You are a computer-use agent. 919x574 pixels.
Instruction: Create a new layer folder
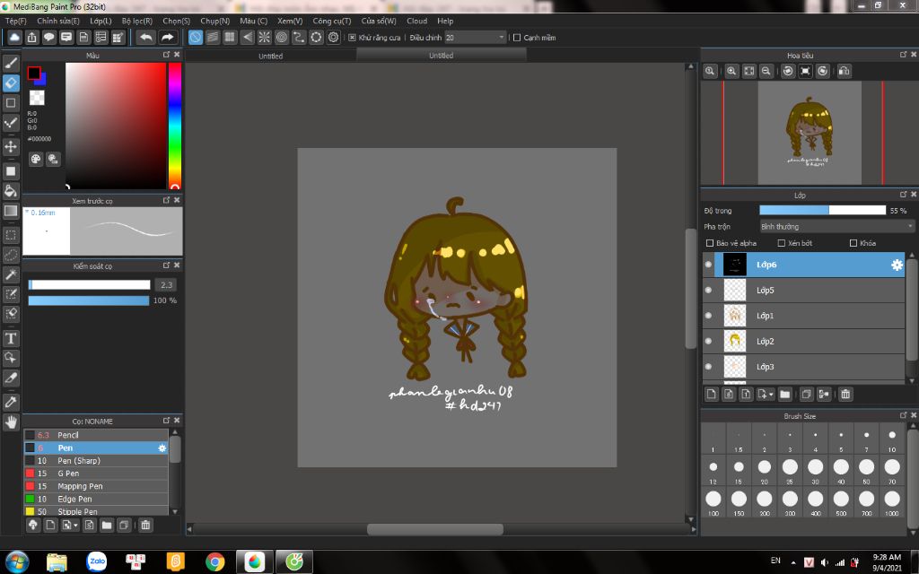click(x=784, y=395)
